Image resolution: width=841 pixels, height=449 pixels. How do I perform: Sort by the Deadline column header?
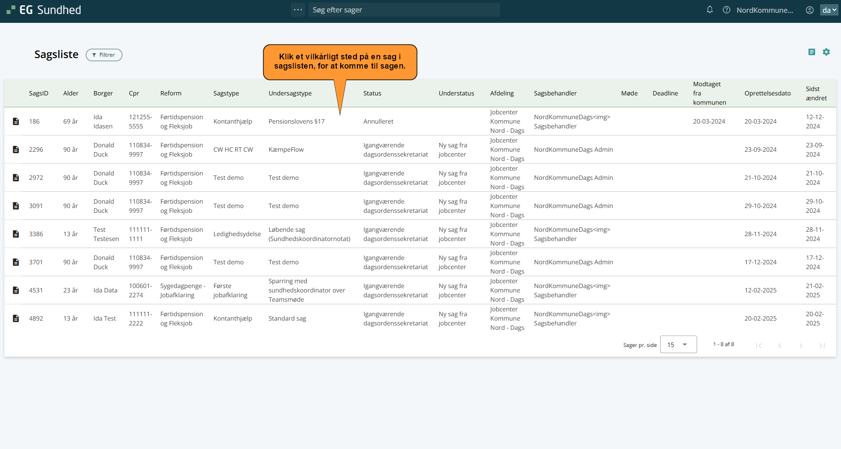tap(665, 93)
